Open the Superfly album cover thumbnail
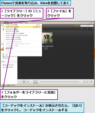95x113 pixels. (47, 38)
